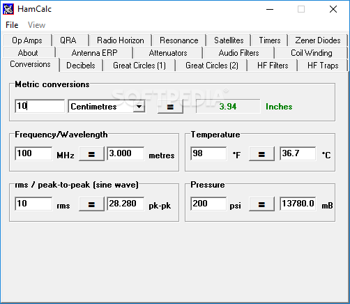The width and height of the screenshot is (350, 304).
Task: Select the Coil Winding tab
Action: click(312, 53)
